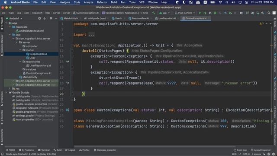The width and height of the screenshot is (277, 156).
Task: Switch to the ResponseBase.kt tab
Action: (x=140, y=18)
